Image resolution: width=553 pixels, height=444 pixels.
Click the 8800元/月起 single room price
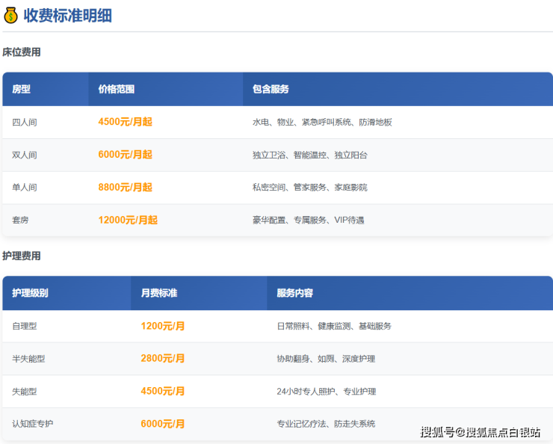point(125,187)
